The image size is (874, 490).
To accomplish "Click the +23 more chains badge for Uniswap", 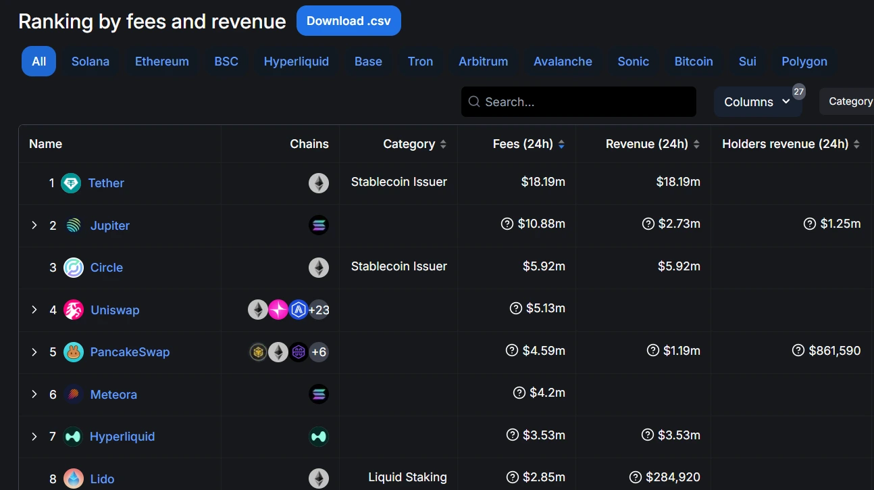I will 319,310.
